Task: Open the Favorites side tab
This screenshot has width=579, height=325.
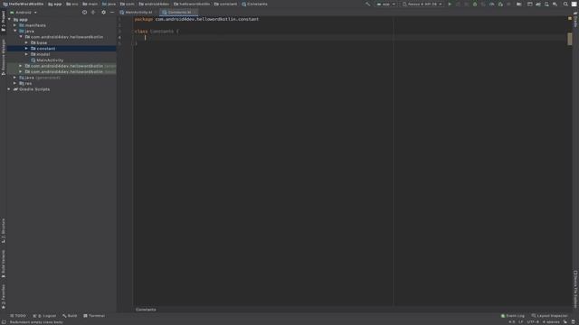Action: click(x=4, y=297)
